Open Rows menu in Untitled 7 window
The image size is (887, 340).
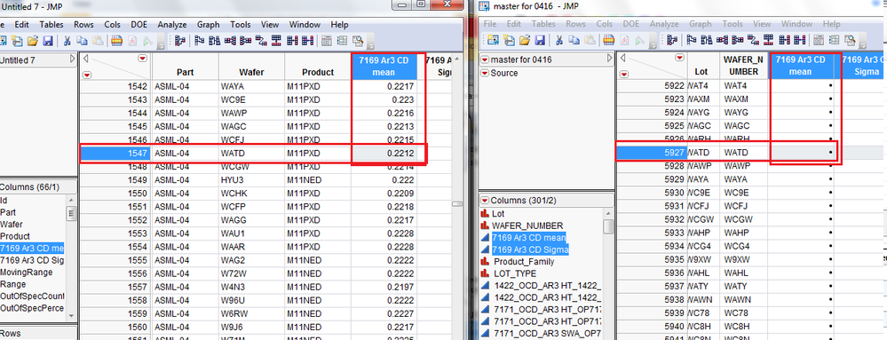(83, 24)
